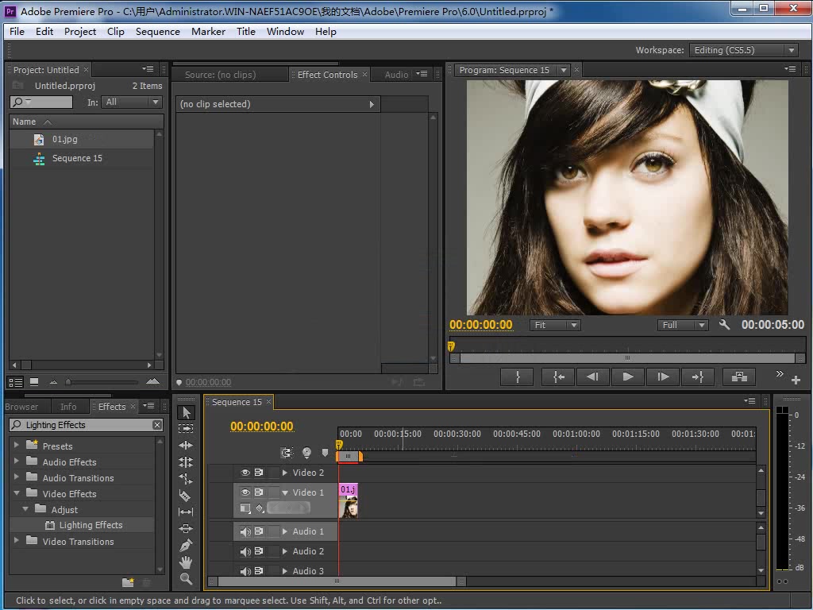Open the Sequence menu
The image size is (813, 610).
[157, 31]
